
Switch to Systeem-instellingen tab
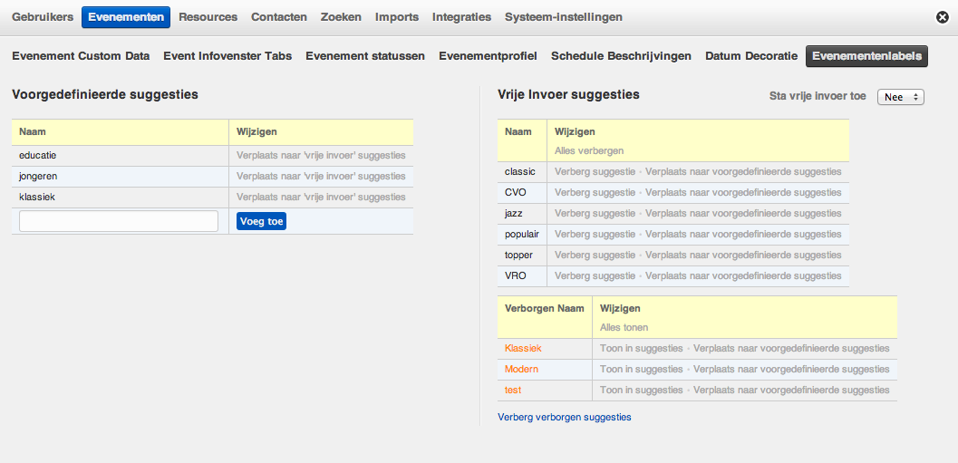(563, 17)
